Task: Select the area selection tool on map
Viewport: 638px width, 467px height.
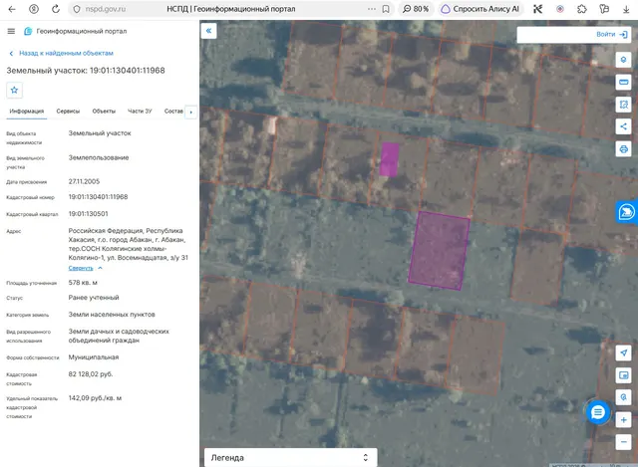Action: point(623,105)
